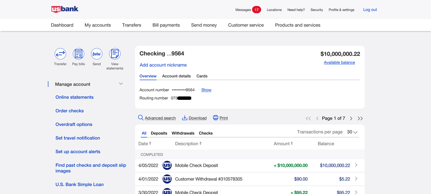Click Log out
431x194 pixels.
coord(370,10)
